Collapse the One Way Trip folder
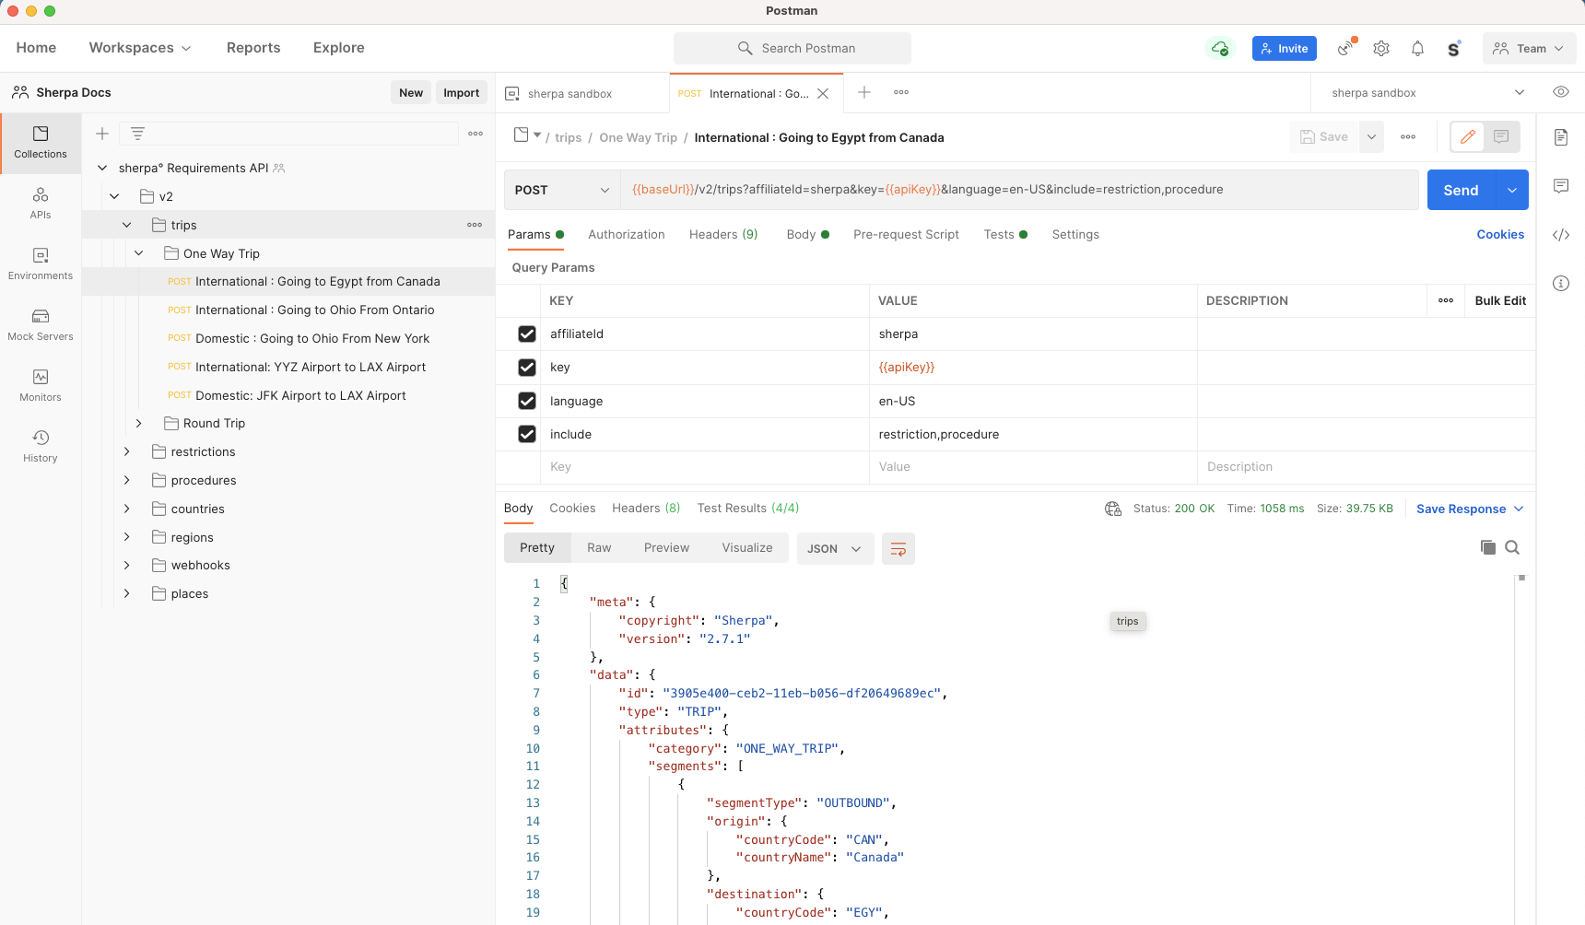The height and width of the screenshot is (925, 1585). [139, 253]
